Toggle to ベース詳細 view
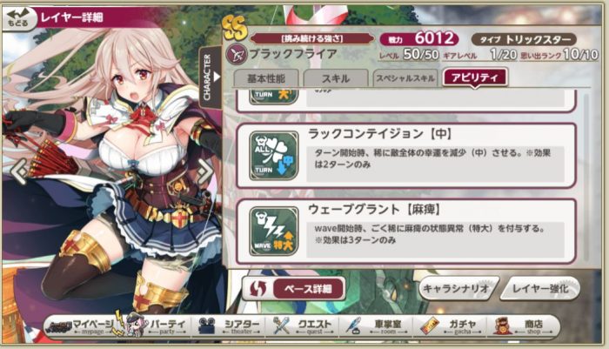 point(294,289)
